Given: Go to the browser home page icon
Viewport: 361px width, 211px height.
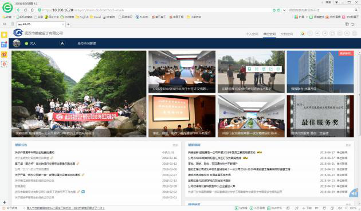Looking at the screenshot, I should click(32, 10).
